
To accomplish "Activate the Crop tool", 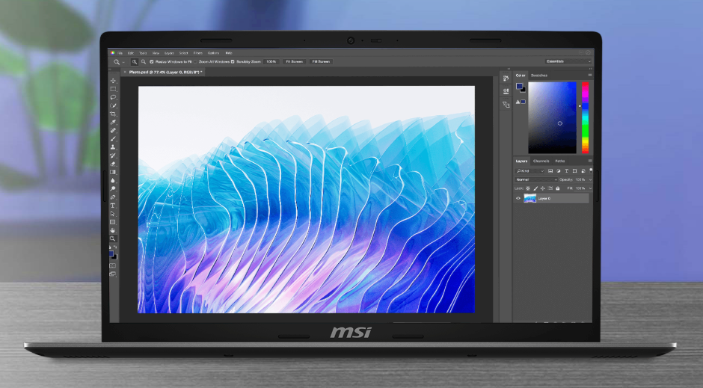I will click(x=113, y=114).
